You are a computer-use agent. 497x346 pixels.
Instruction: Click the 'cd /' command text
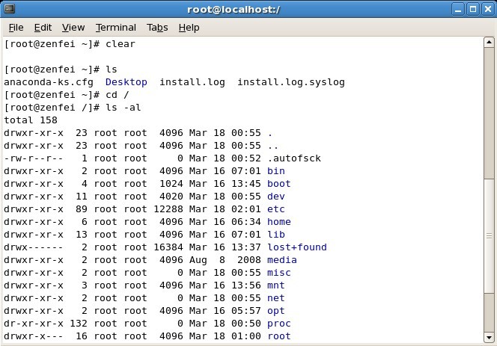click(118, 95)
